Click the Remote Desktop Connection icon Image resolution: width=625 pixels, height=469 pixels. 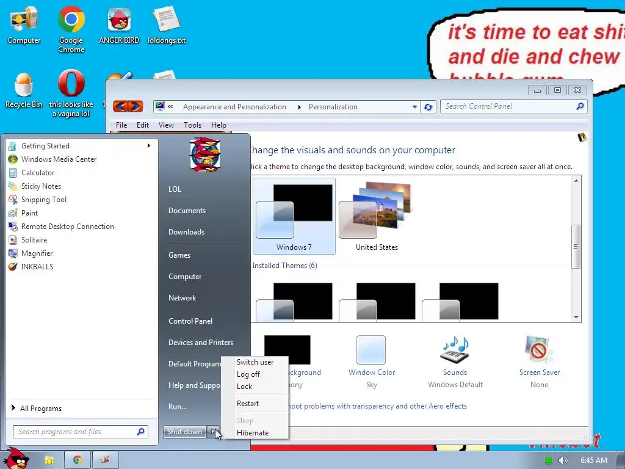13,227
